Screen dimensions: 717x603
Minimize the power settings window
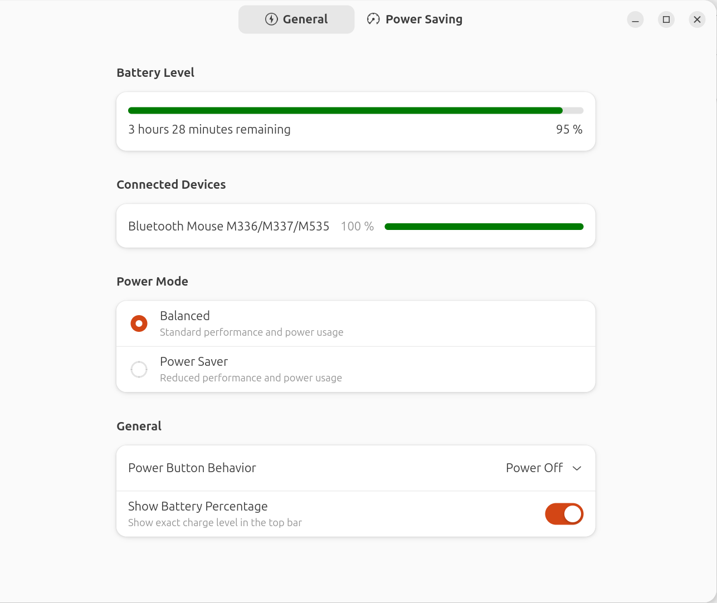pyautogui.click(x=635, y=19)
